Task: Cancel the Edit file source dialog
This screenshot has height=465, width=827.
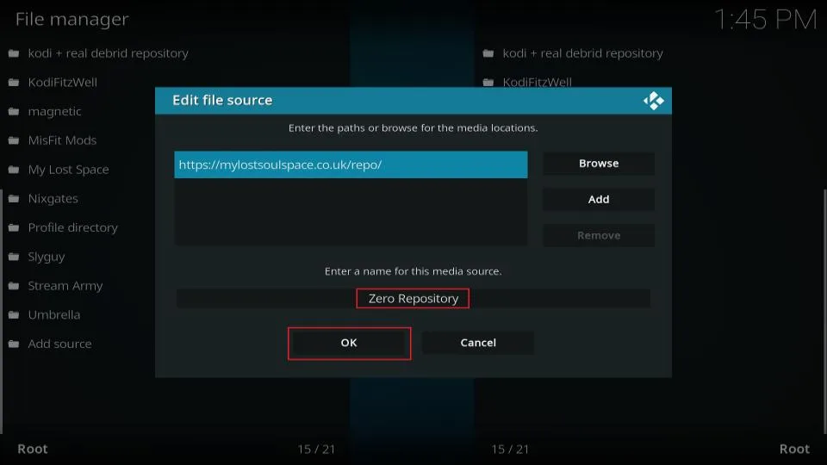Action: click(x=477, y=343)
